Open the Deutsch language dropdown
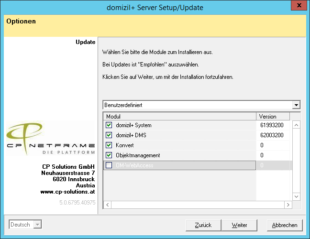Screen dimensions: 310x239 click(x=37, y=225)
